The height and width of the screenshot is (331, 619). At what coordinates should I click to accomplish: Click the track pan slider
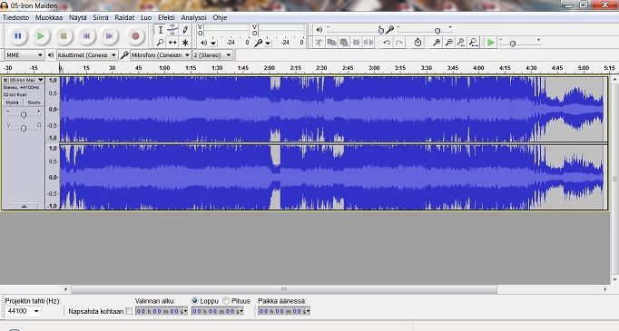[24, 128]
